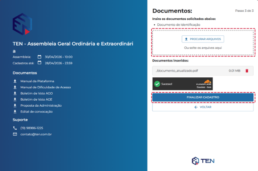Go back using the Voltar button
The width and height of the screenshot is (258, 171).
click(x=203, y=107)
